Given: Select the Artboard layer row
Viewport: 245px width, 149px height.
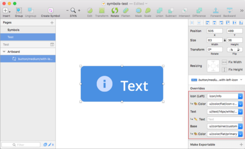Looking at the screenshot, I should pos(28,52).
